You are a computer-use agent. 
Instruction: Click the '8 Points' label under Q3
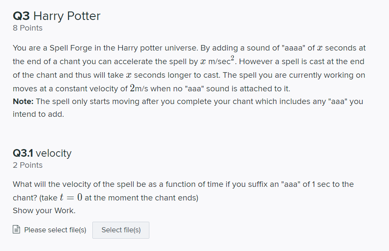coord(27,28)
